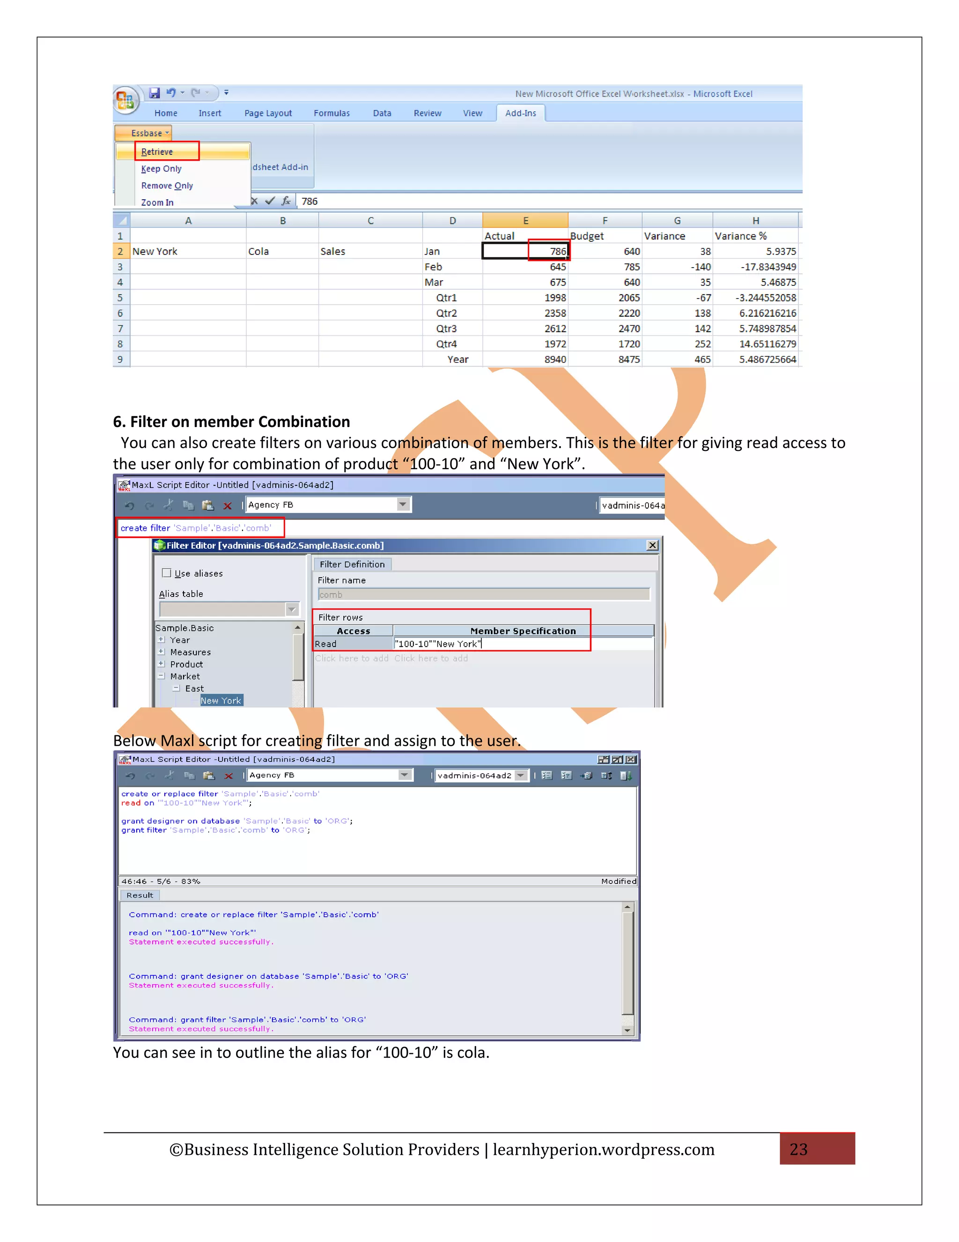Open Customize Quick Access Toolbar arrow
This screenshot has width=959, height=1242.
click(x=226, y=92)
